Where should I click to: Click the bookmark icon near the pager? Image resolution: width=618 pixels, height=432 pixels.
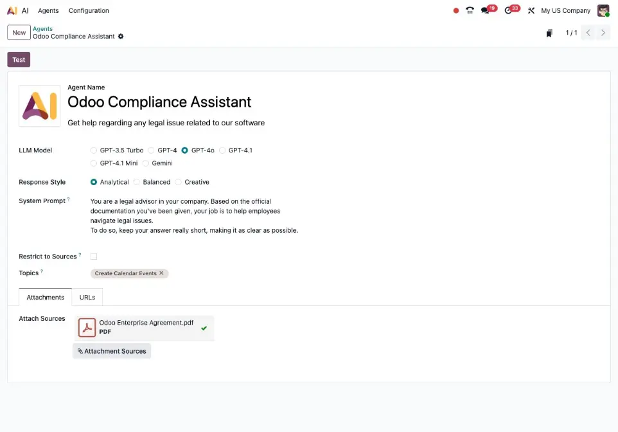tap(549, 33)
